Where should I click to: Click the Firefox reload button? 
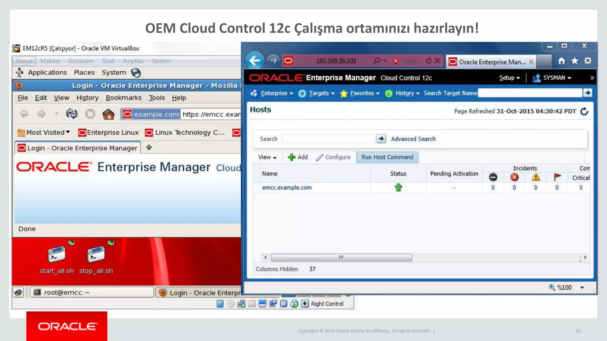pyautogui.click(x=72, y=114)
